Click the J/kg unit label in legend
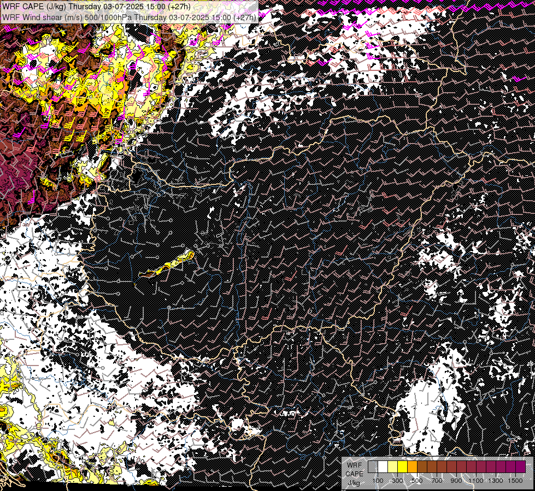535x491 pixels. [x=354, y=483]
